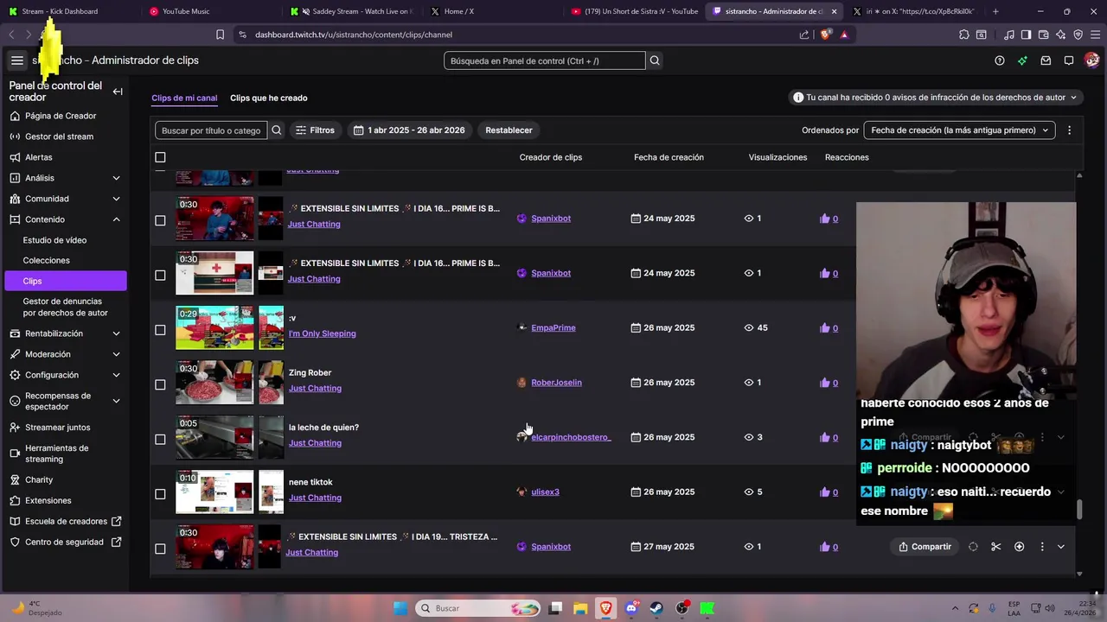Select the 27 may 2025 clip checkbox
1107x622 pixels.
tap(160, 549)
